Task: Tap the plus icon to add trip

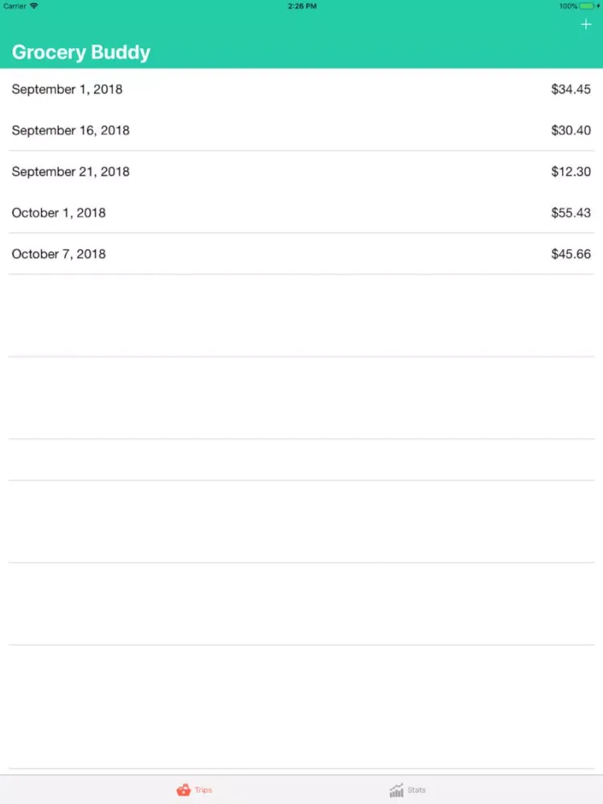Action: pos(585,24)
